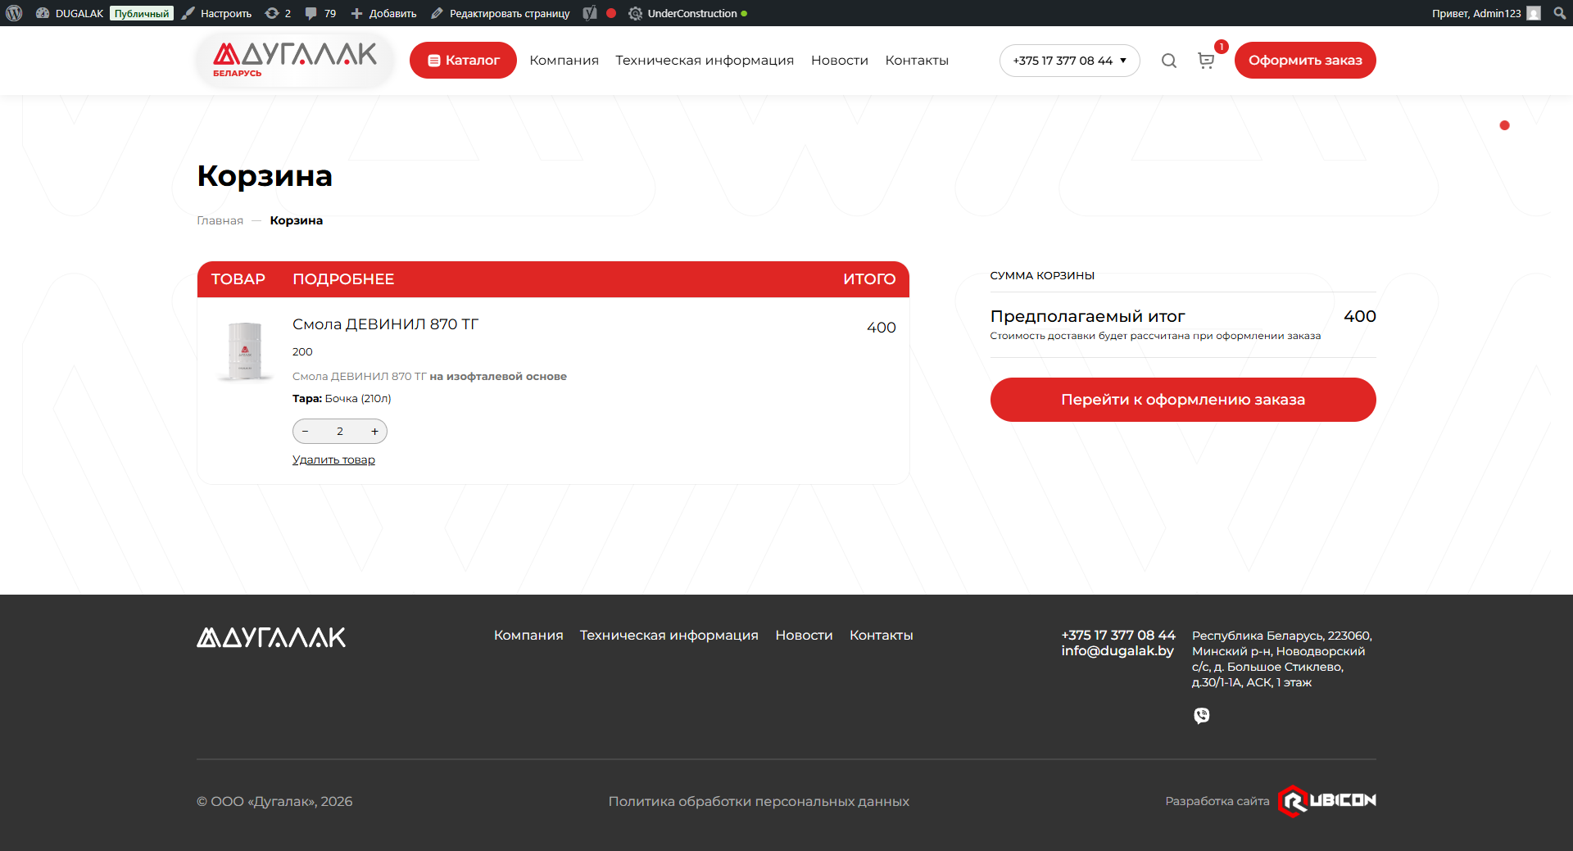Open the WordPress logo menu
1573x851 pixels.
click(x=14, y=13)
